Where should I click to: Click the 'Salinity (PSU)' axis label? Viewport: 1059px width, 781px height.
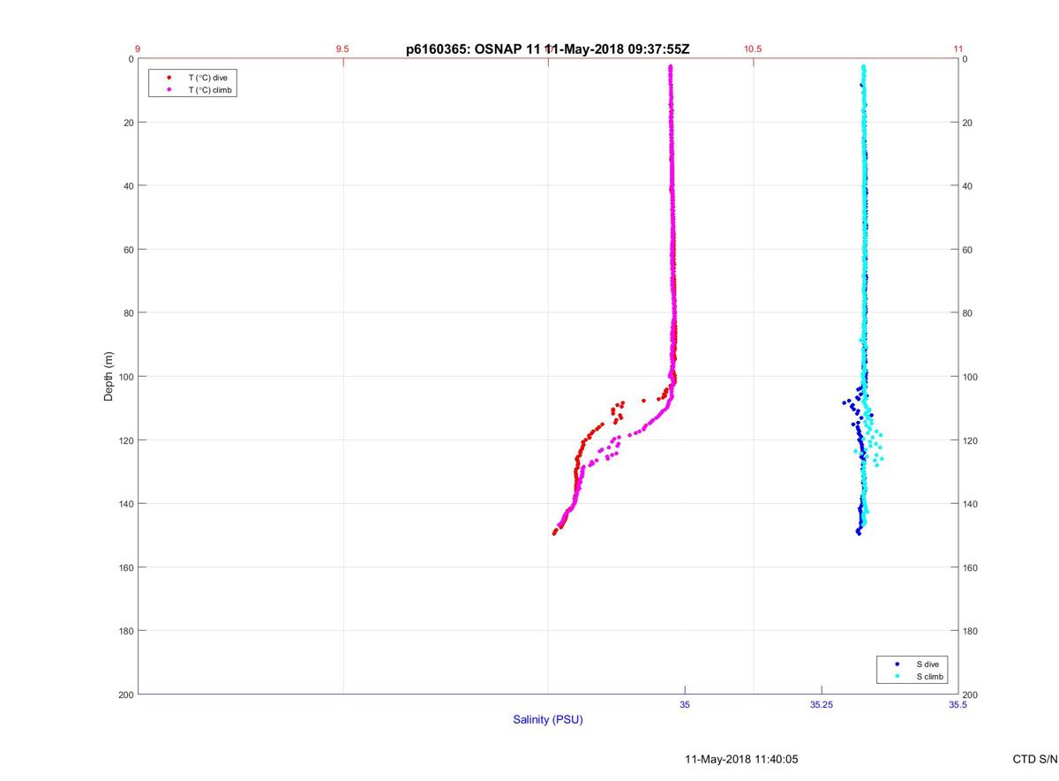click(x=548, y=720)
